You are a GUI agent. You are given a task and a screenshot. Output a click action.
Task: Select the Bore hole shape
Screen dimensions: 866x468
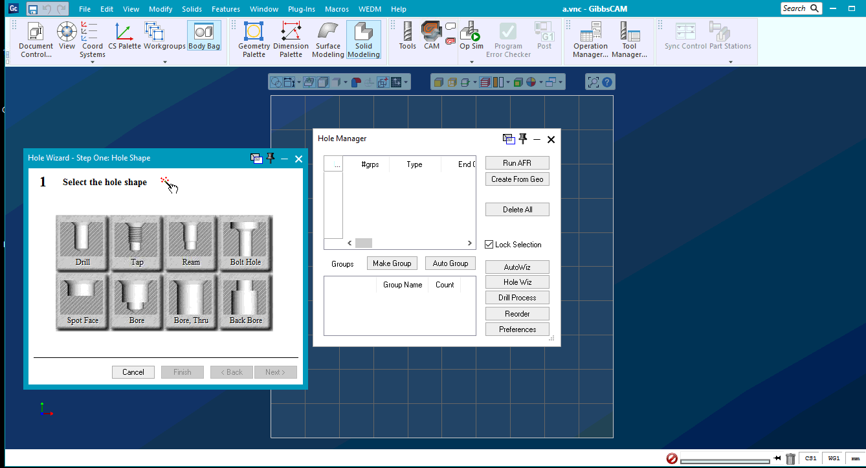click(x=137, y=302)
